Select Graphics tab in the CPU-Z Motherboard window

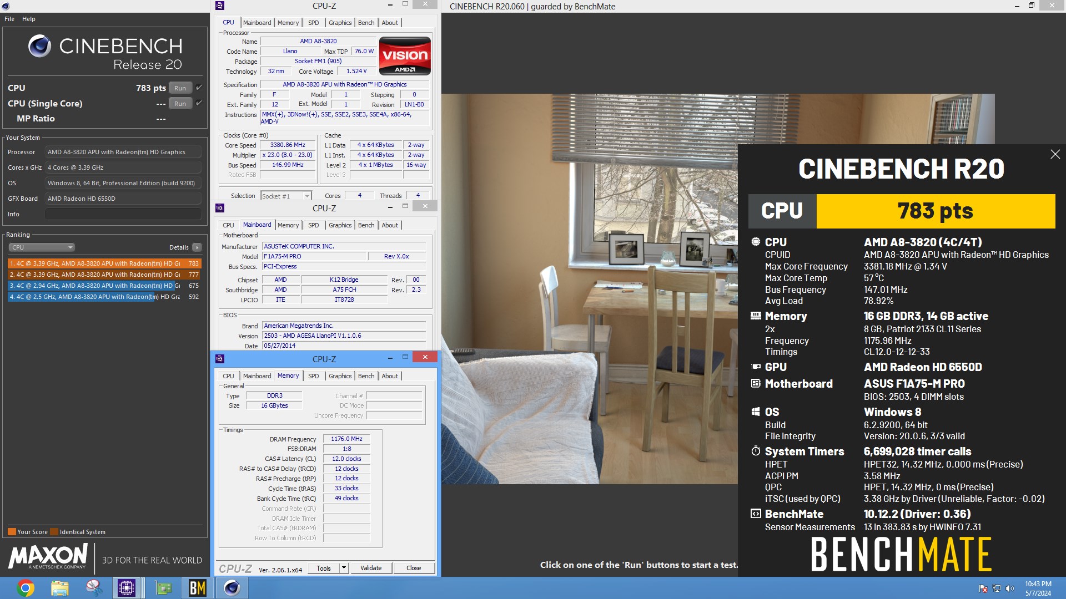click(x=340, y=225)
